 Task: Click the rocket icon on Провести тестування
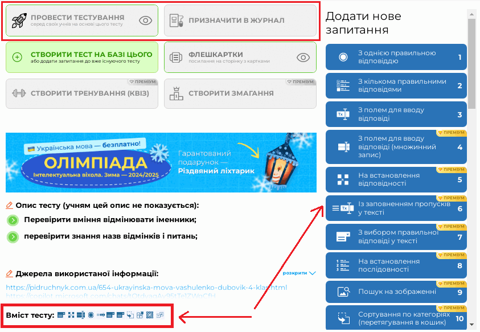point(19,21)
